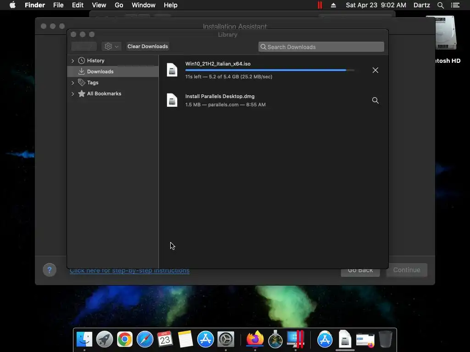Screen dimensions: 470x352
Task: Click the Dartz user name in menu bar
Action: pyautogui.click(x=421, y=5)
